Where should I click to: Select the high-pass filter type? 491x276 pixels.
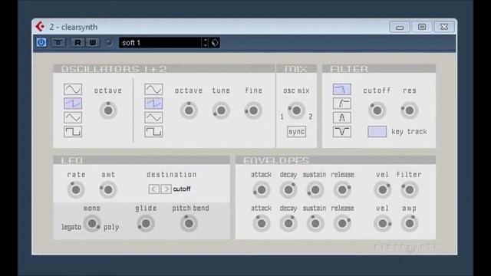pos(342,103)
